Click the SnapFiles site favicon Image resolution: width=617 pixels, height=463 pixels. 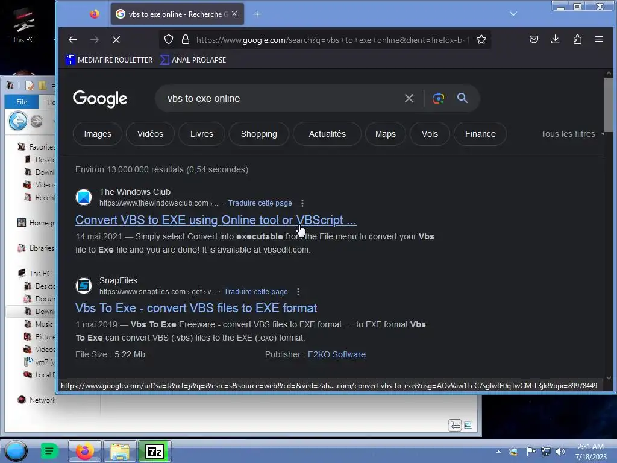click(84, 286)
